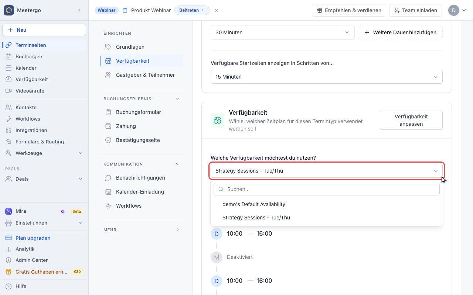Screen dimensions: 473x295
Task: Click the Plan upgraden card icon
Action: (x=8, y=238)
